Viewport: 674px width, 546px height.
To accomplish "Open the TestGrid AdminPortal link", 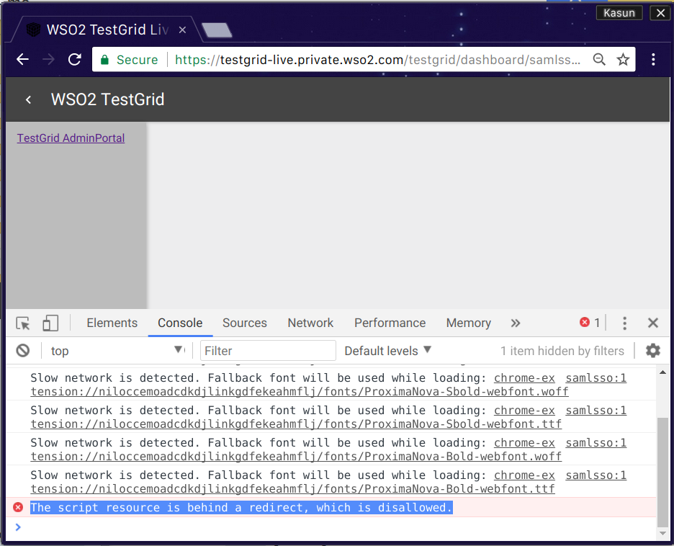I will click(71, 138).
